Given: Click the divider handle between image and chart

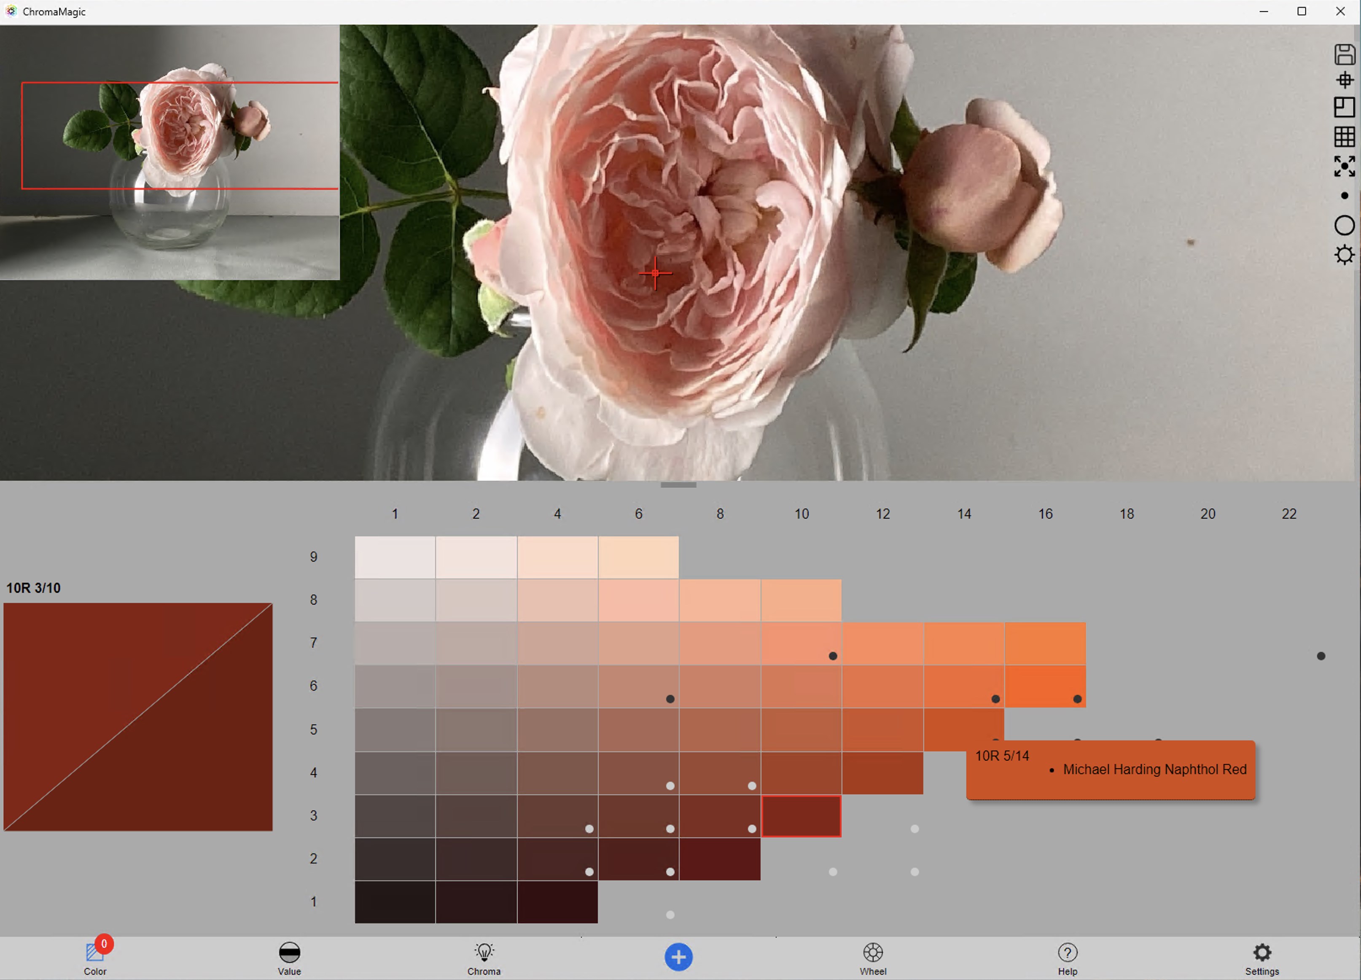Looking at the screenshot, I should 678,485.
